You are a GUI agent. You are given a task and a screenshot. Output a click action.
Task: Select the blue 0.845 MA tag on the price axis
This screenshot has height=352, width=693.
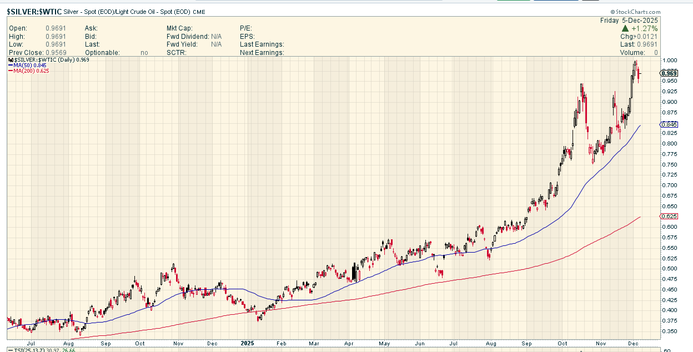(x=669, y=125)
